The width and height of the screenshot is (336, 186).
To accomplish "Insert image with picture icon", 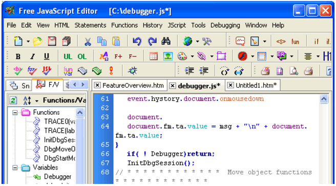I will click(x=168, y=56).
